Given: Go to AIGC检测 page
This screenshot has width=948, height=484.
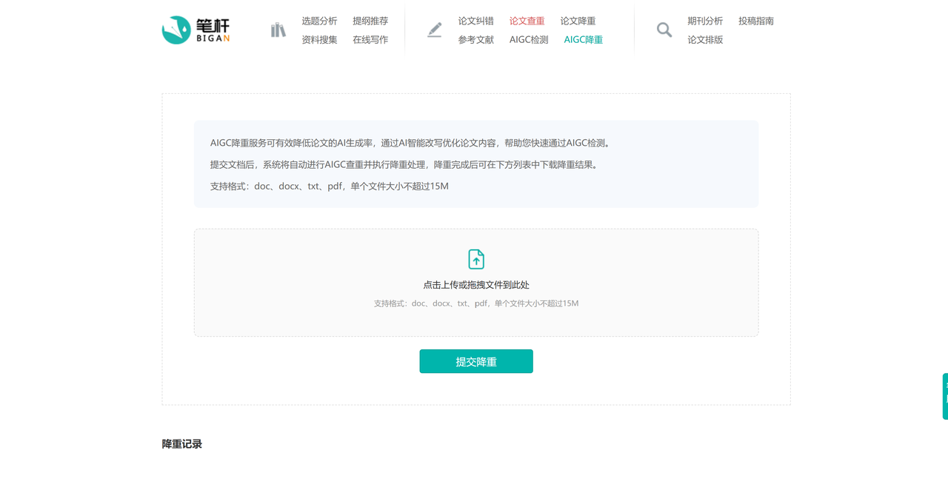Looking at the screenshot, I should [529, 40].
